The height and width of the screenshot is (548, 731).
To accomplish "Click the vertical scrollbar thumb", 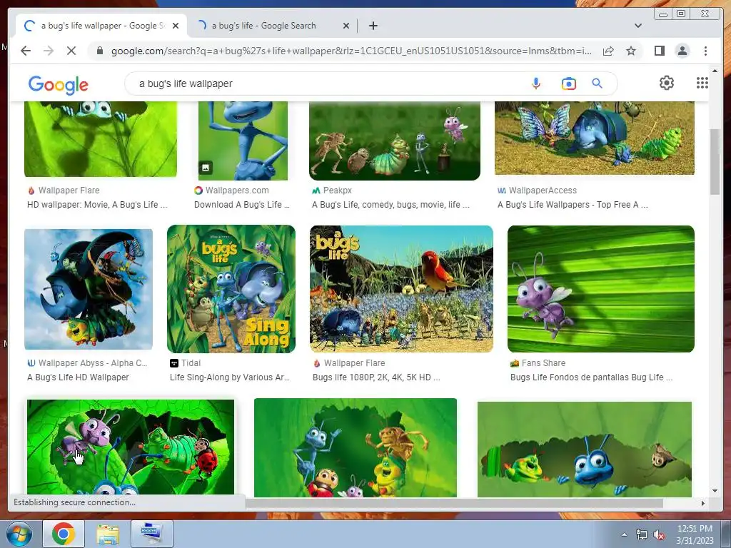I will tap(715, 162).
